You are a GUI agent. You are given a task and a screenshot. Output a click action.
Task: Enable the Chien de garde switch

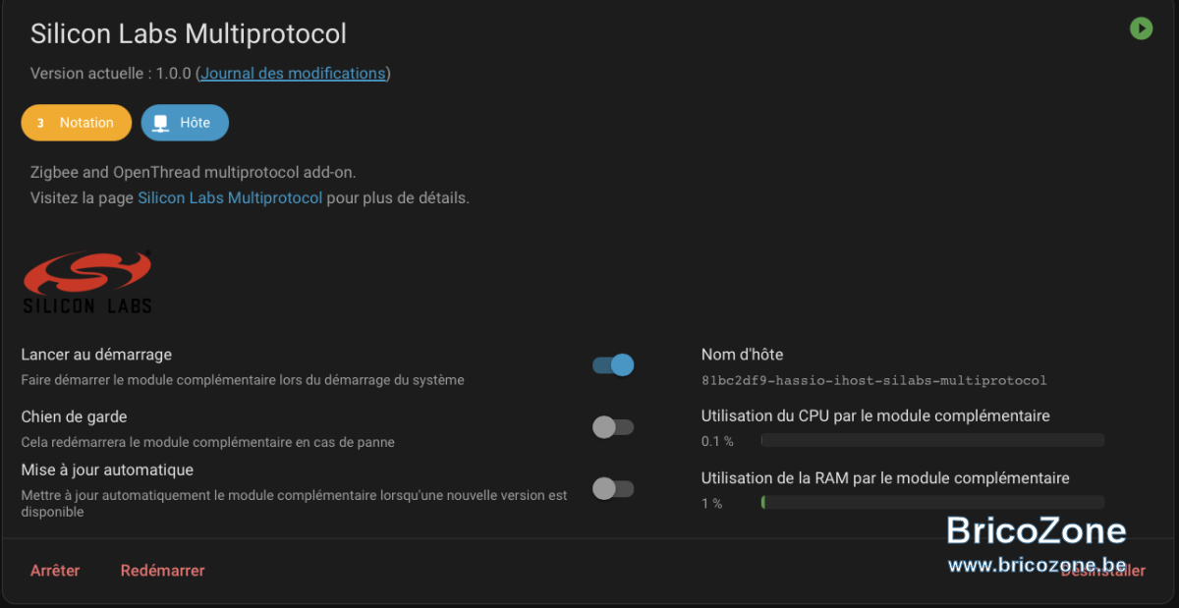point(613,427)
